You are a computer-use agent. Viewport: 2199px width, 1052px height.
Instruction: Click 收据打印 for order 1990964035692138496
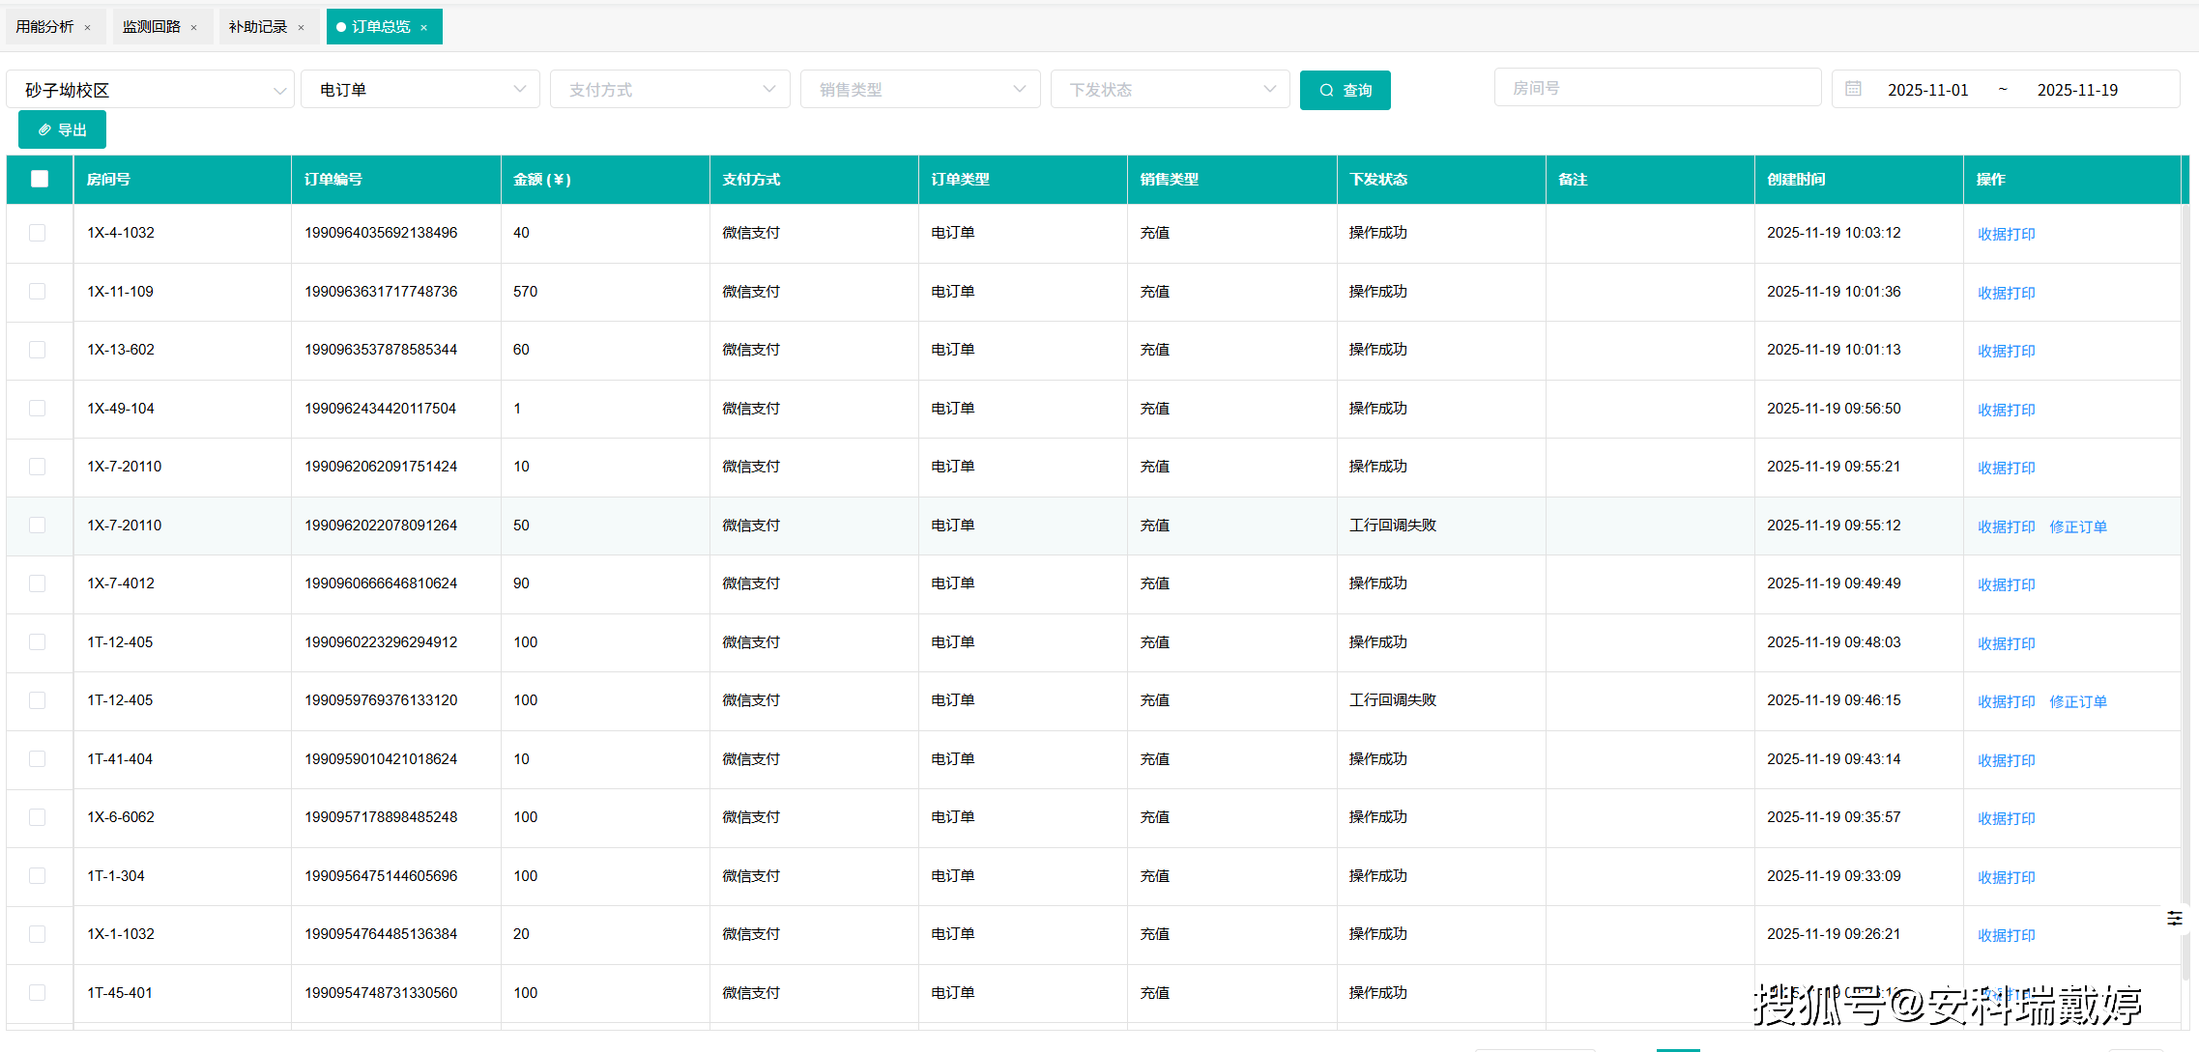(2007, 234)
